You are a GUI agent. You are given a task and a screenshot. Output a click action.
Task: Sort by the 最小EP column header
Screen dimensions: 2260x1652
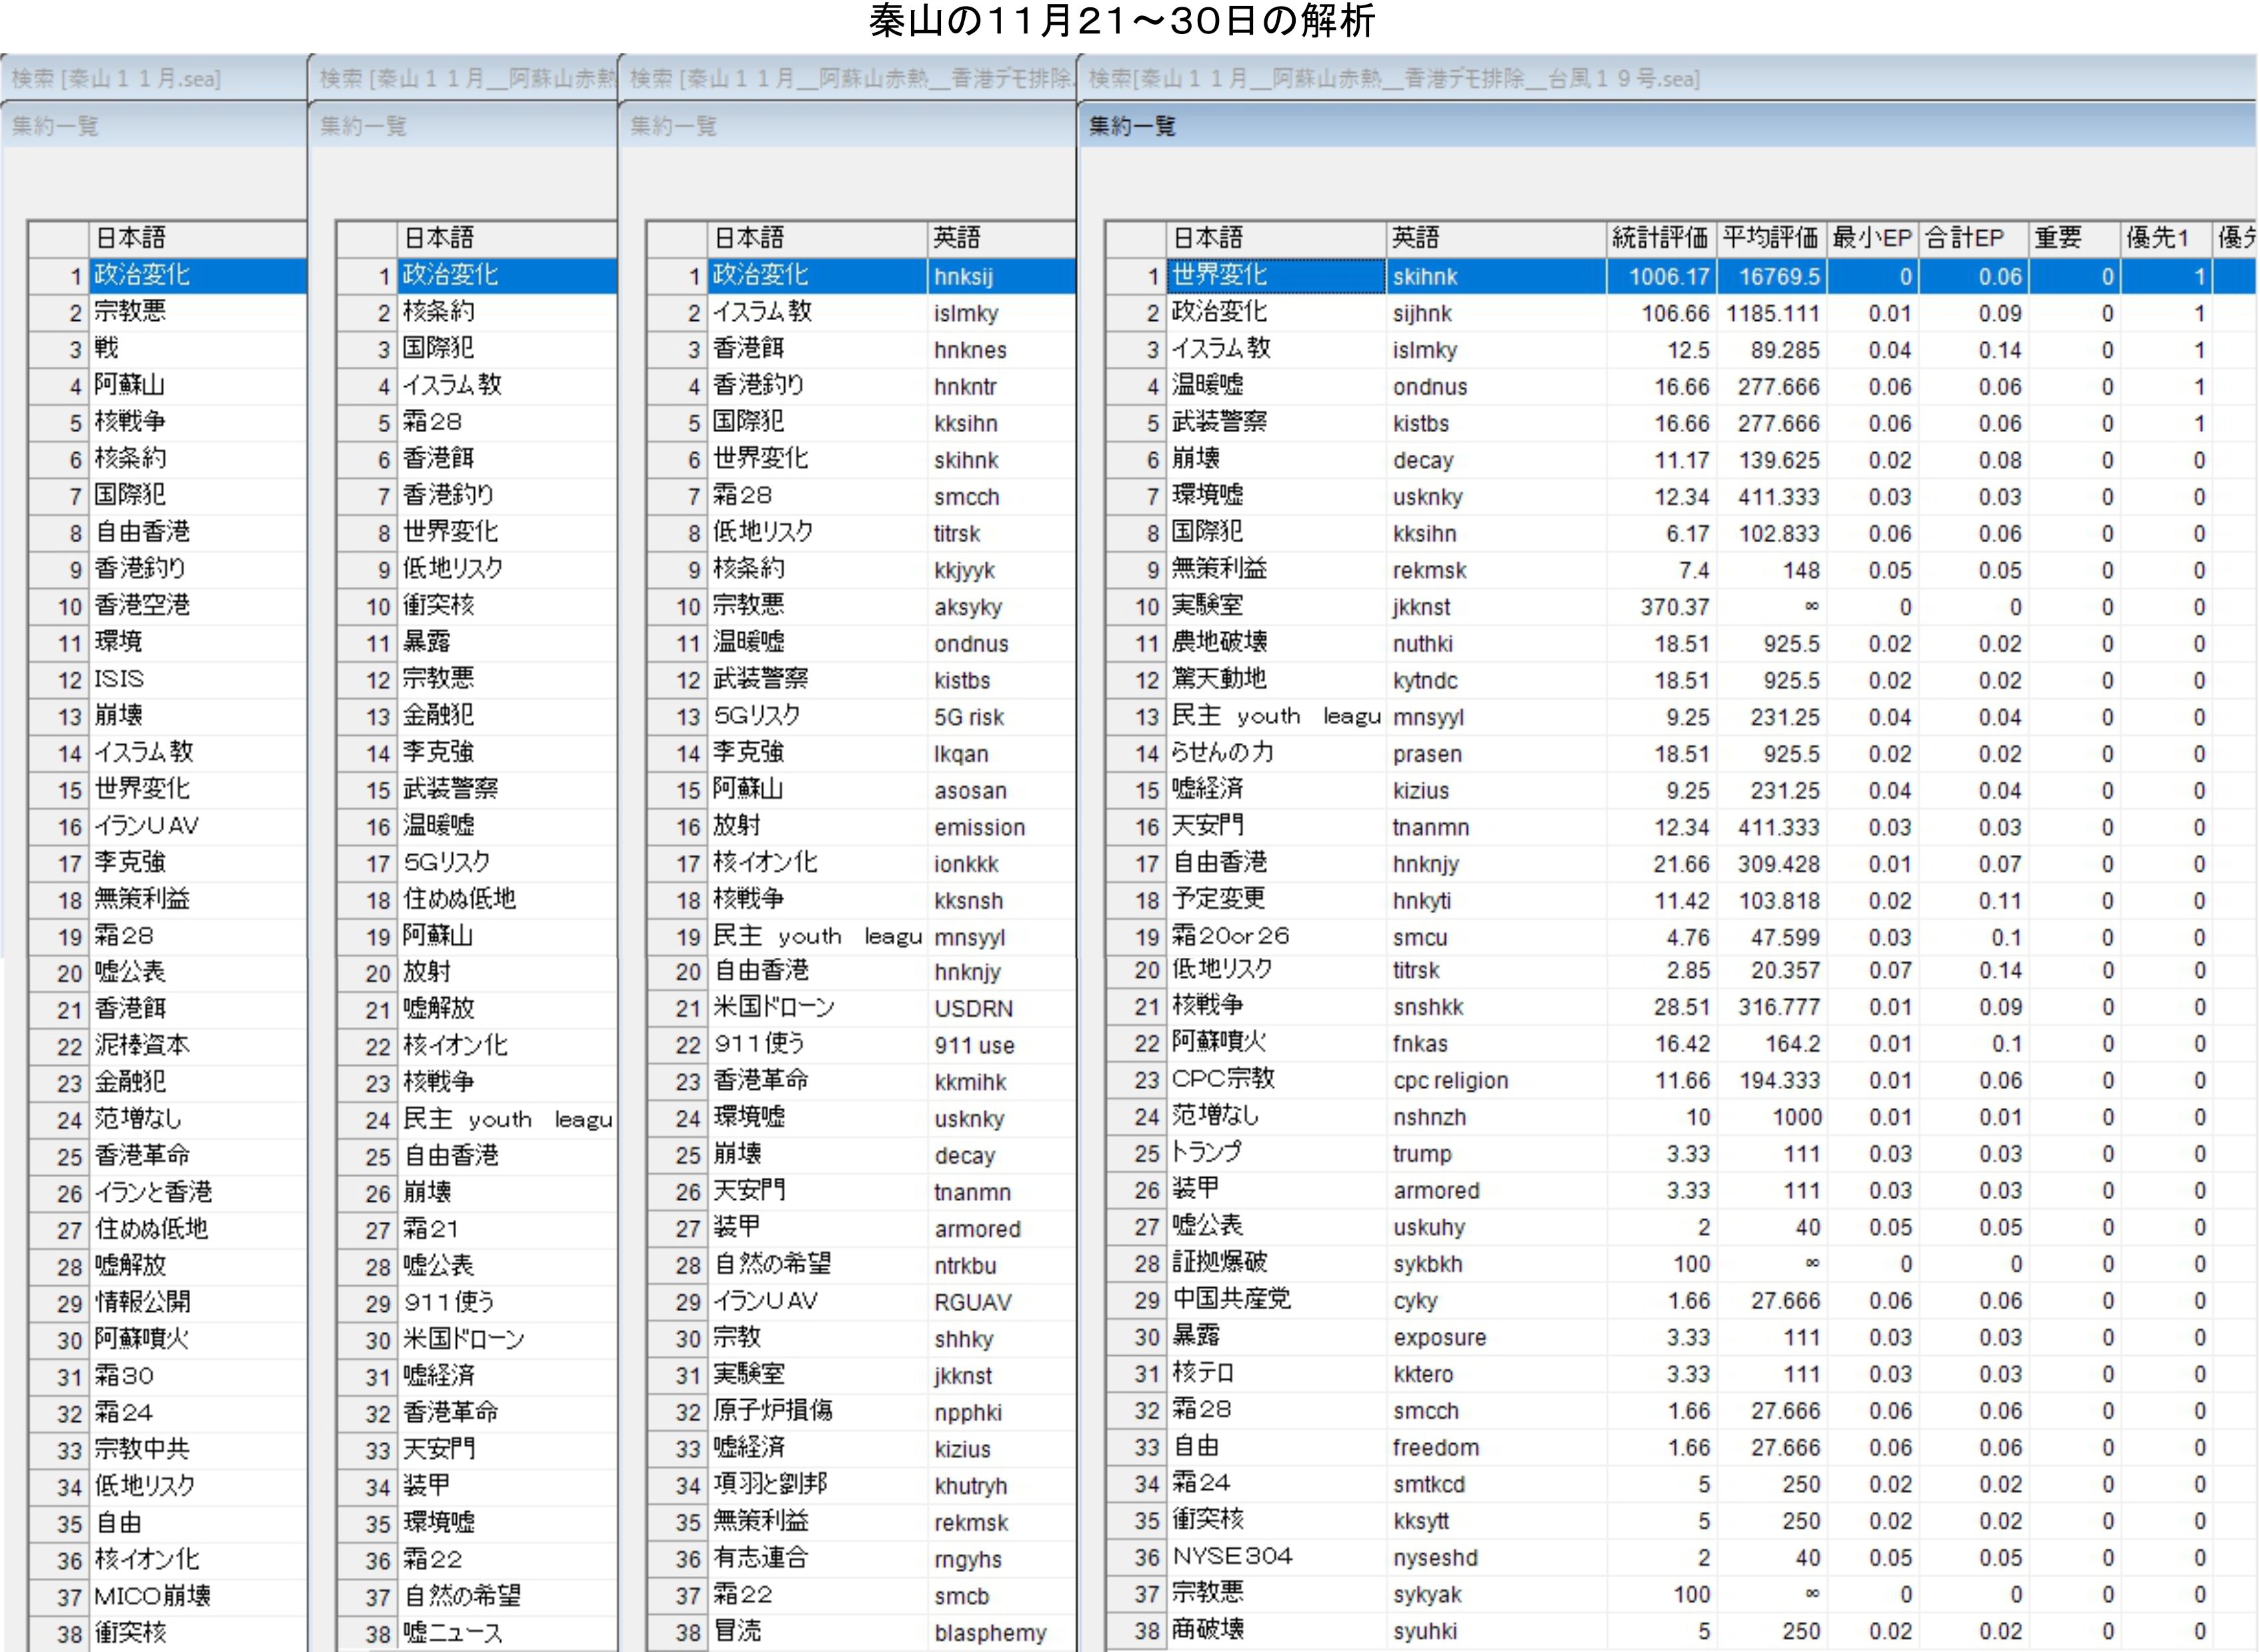tap(1871, 238)
